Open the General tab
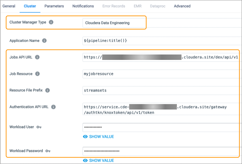 (x=9, y=6)
